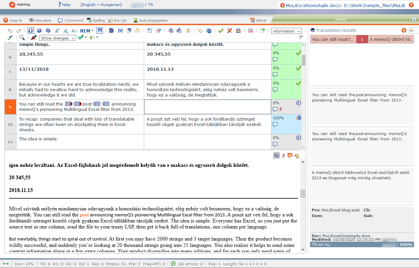The width and height of the screenshot is (419, 268).
Task: Click the highlighter pen icon
Action: point(10,38)
